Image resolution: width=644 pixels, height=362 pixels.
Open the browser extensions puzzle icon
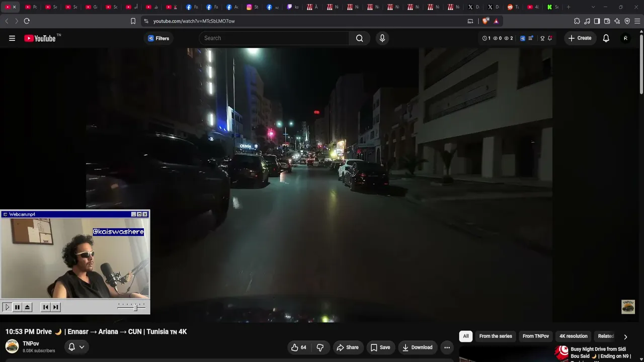[x=577, y=21]
